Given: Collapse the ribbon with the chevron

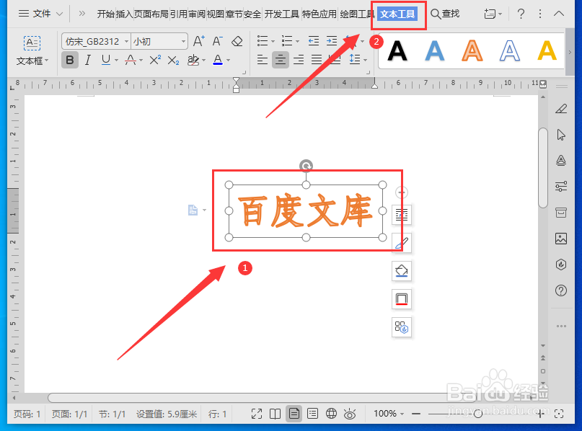Looking at the screenshot, I should [x=559, y=14].
